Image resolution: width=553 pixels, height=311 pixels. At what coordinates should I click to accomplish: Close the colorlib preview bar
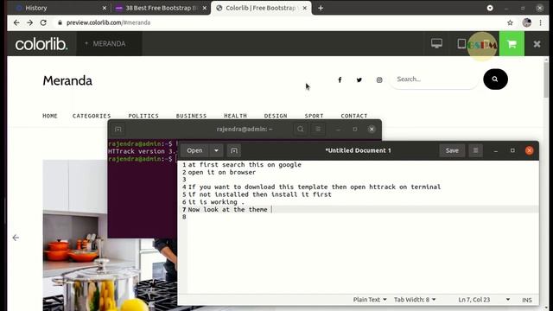537,44
